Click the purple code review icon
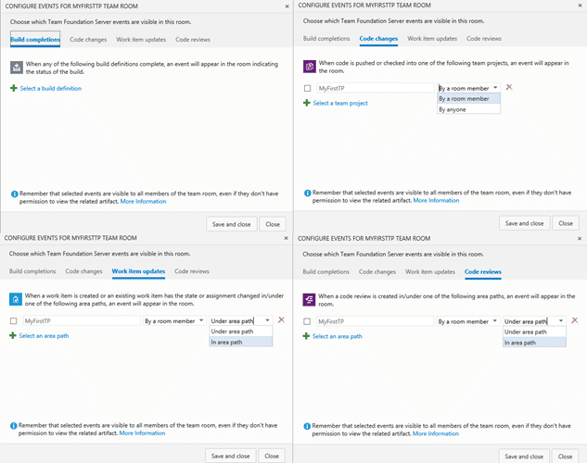Screen dimensions: 587x463 click(x=309, y=300)
